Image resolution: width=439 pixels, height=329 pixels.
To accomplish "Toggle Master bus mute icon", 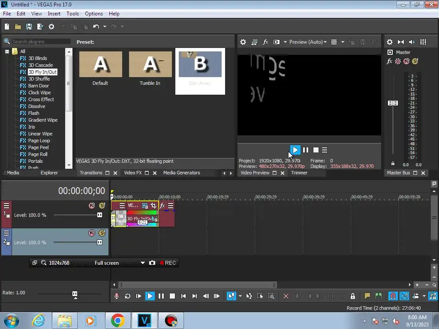I will click(x=406, y=61).
